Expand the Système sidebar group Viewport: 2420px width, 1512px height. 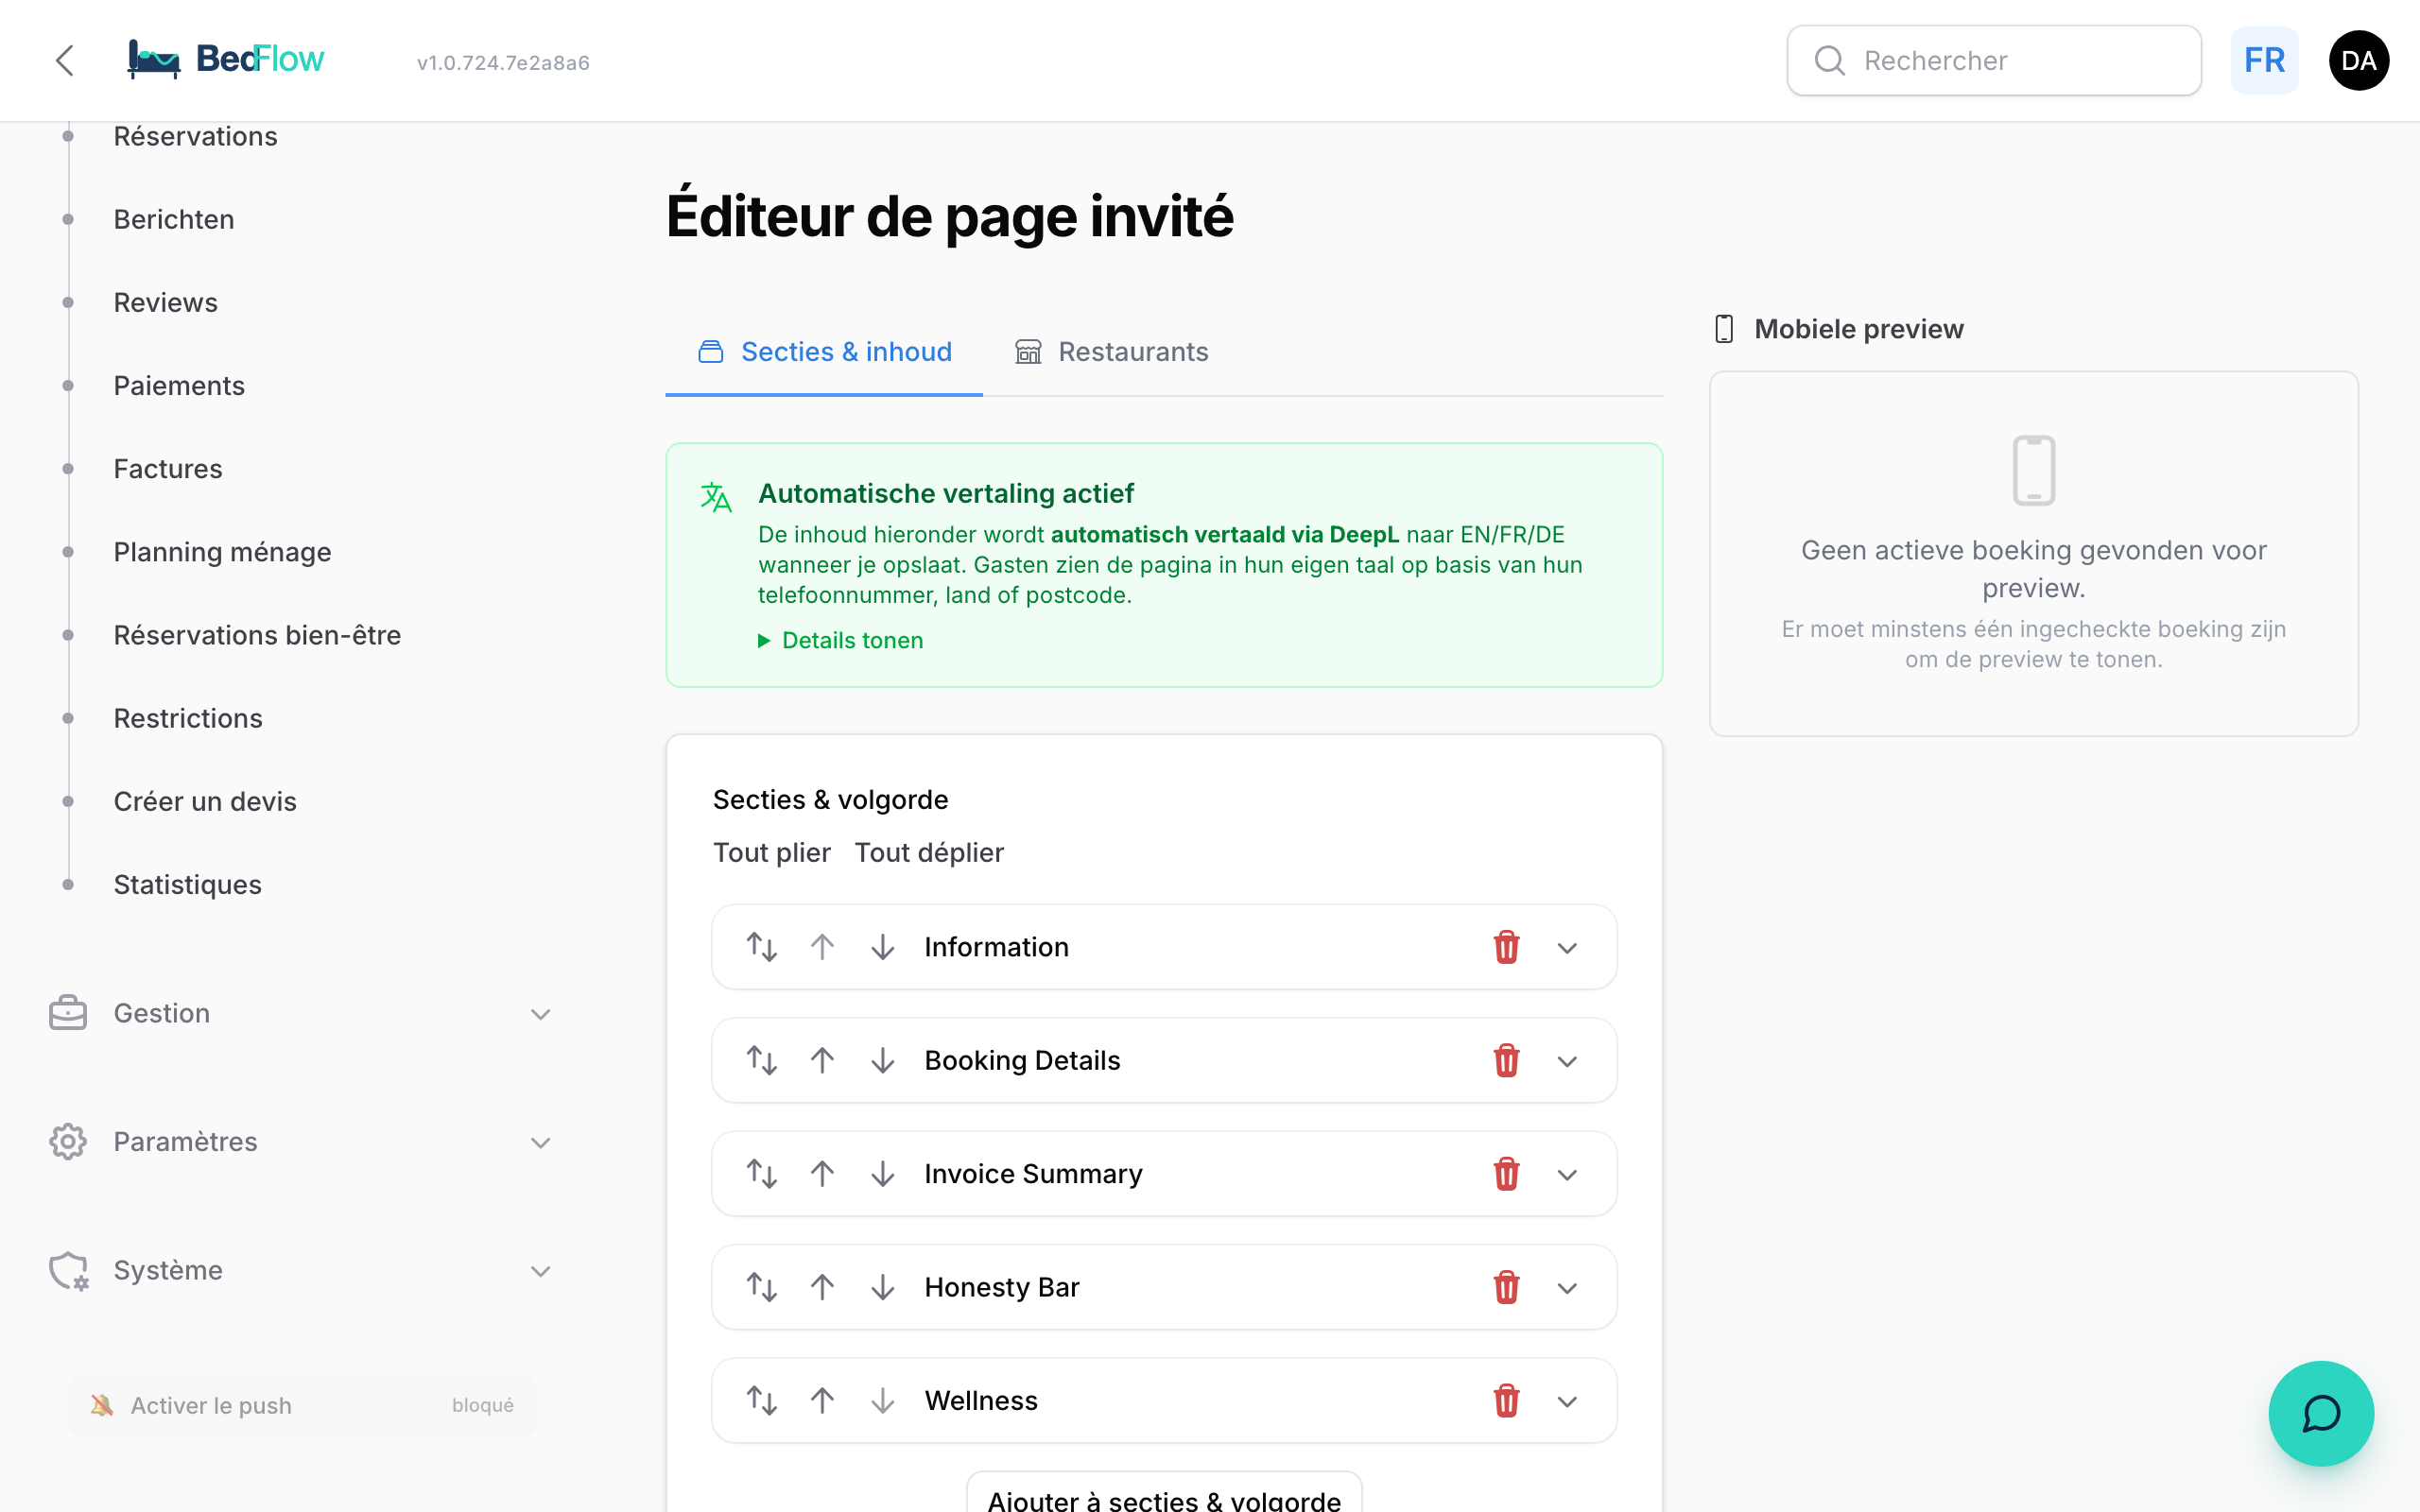pyautogui.click(x=300, y=1270)
